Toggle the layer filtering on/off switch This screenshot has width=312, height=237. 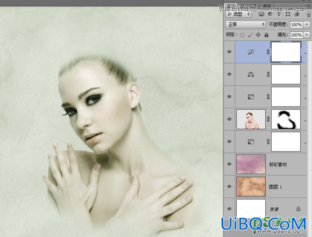coord(309,14)
